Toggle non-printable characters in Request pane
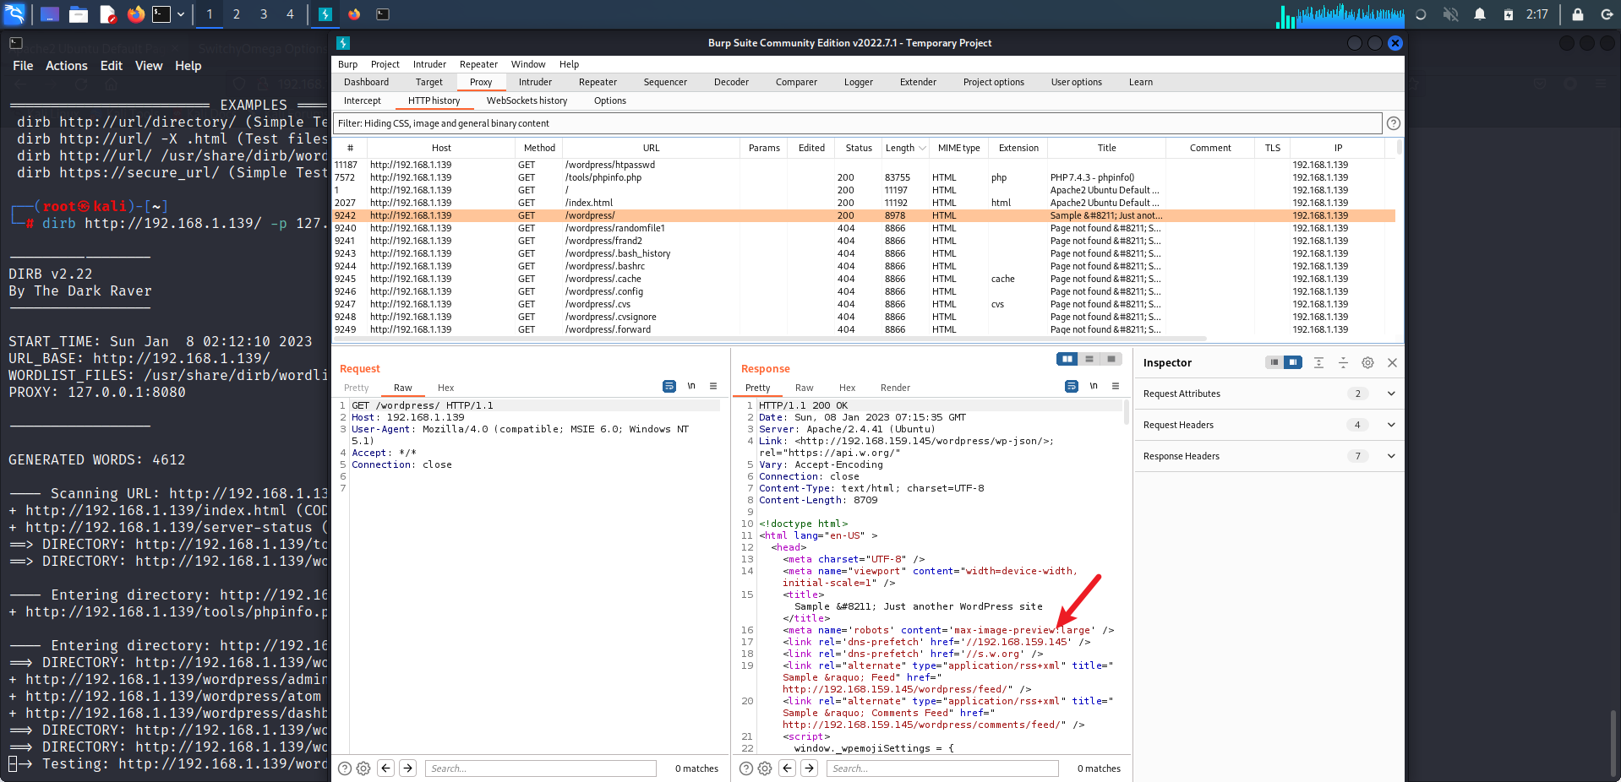 click(x=691, y=386)
